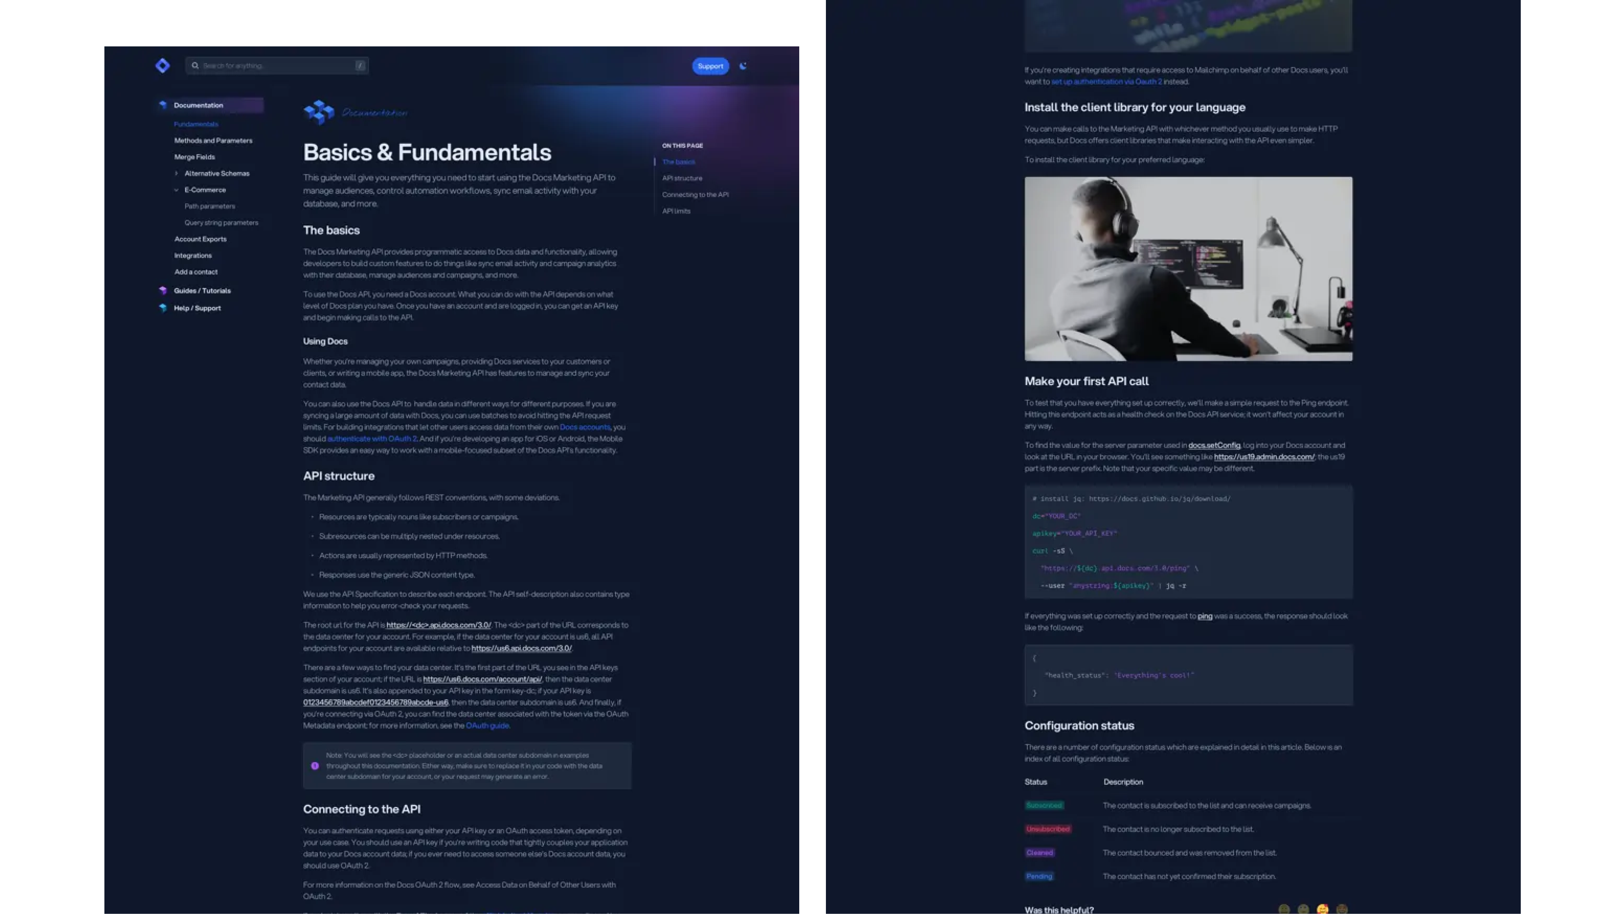Viewport: 1624px width, 914px height.
Task: Toggle the dark mode moon icon
Action: 743,66
